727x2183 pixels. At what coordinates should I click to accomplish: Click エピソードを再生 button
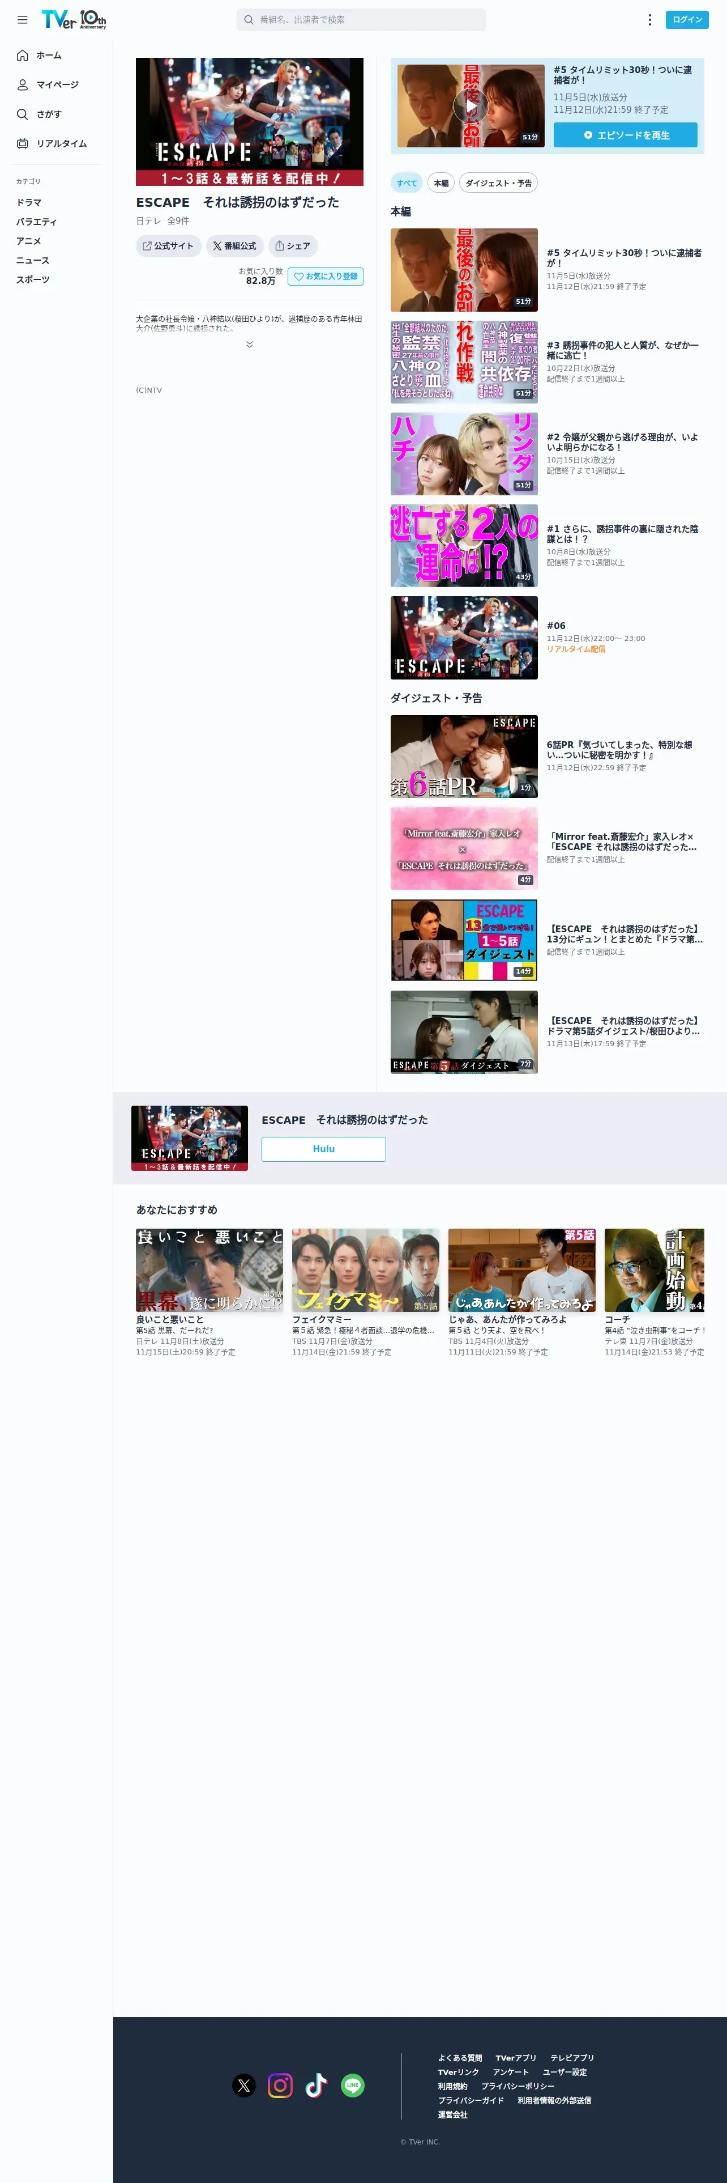click(x=626, y=135)
